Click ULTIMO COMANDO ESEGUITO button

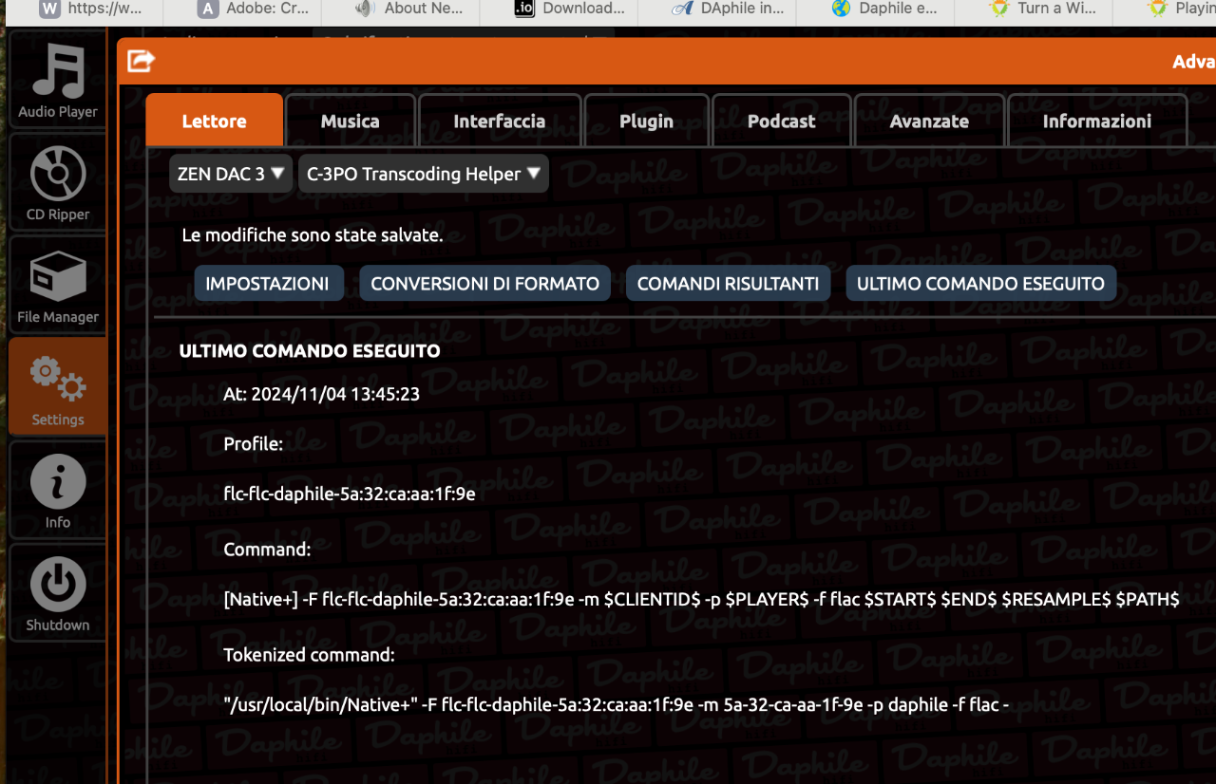(981, 284)
